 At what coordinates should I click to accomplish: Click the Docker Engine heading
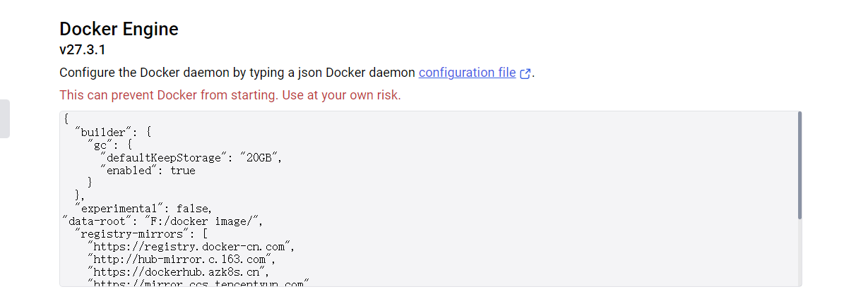119,29
